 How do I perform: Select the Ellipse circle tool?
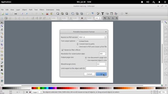(x=2, y=48)
